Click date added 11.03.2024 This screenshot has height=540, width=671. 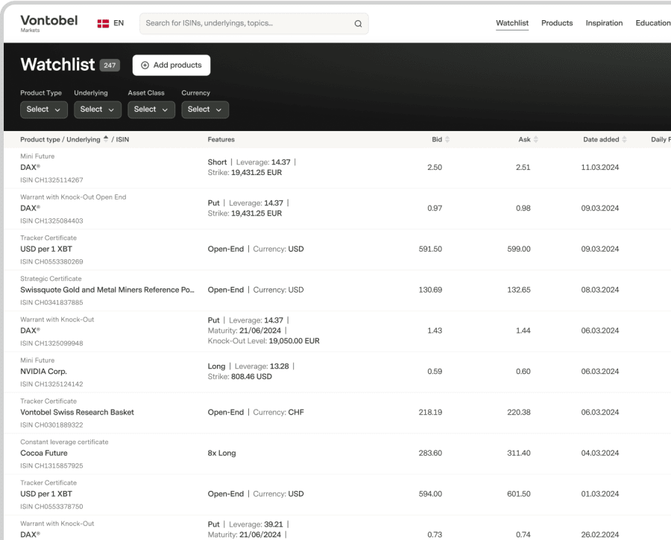coord(600,167)
